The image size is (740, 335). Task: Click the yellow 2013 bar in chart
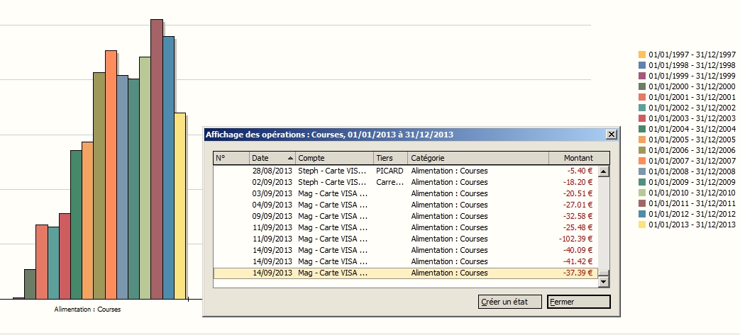[x=180, y=205]
